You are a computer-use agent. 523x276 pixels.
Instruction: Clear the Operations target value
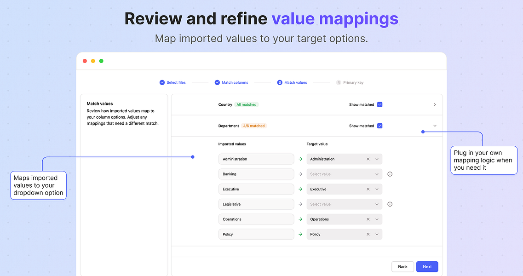click(x=368, y=219)
